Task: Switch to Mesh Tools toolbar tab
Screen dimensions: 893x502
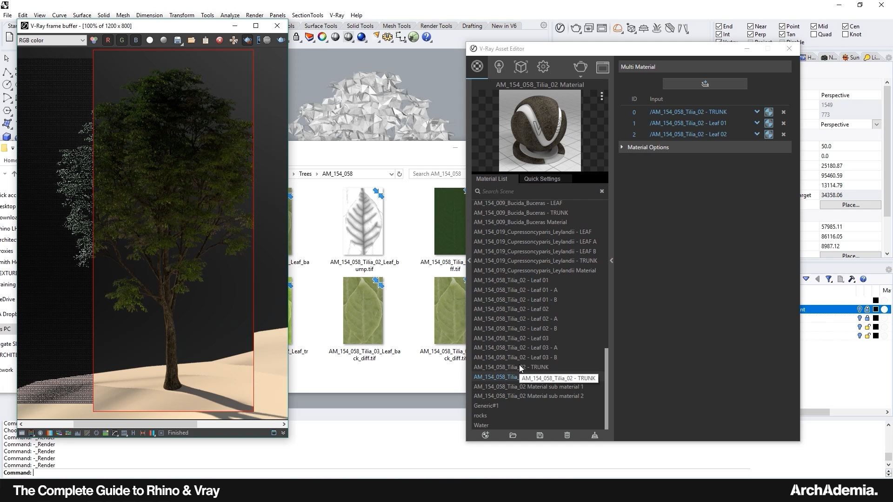Action: [396, 26]
